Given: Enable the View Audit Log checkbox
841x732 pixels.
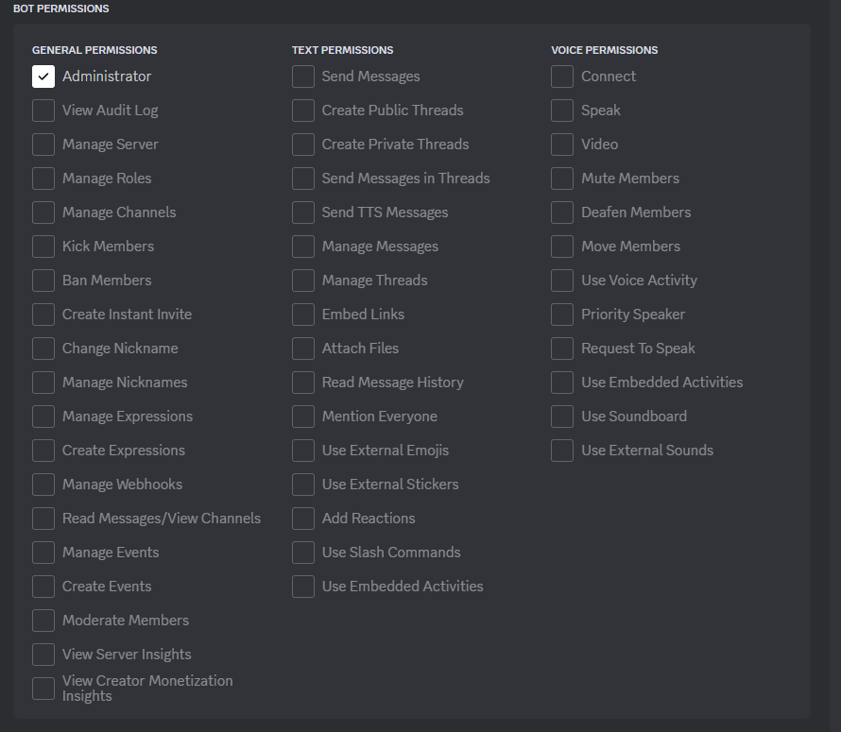Looking at the screenshot, I should (x=43, y=111).
